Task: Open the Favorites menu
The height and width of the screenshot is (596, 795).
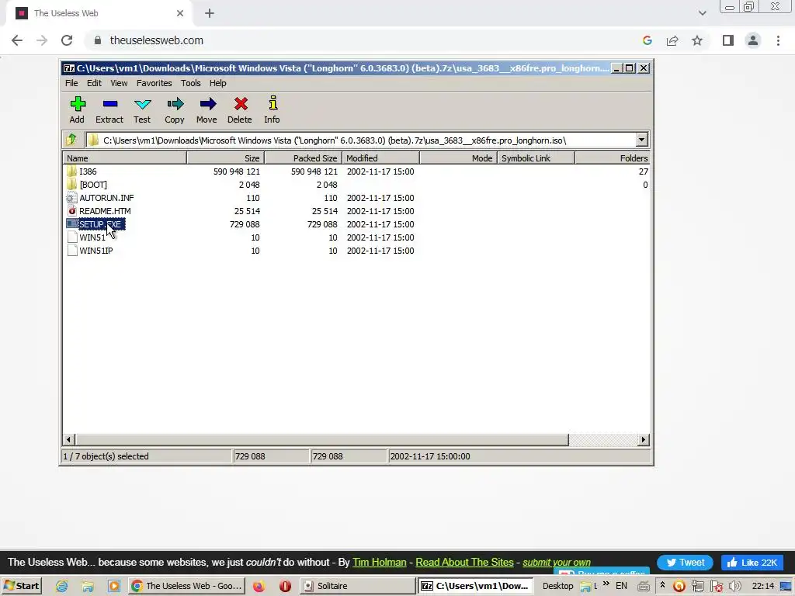Action: tap(154, 83)
